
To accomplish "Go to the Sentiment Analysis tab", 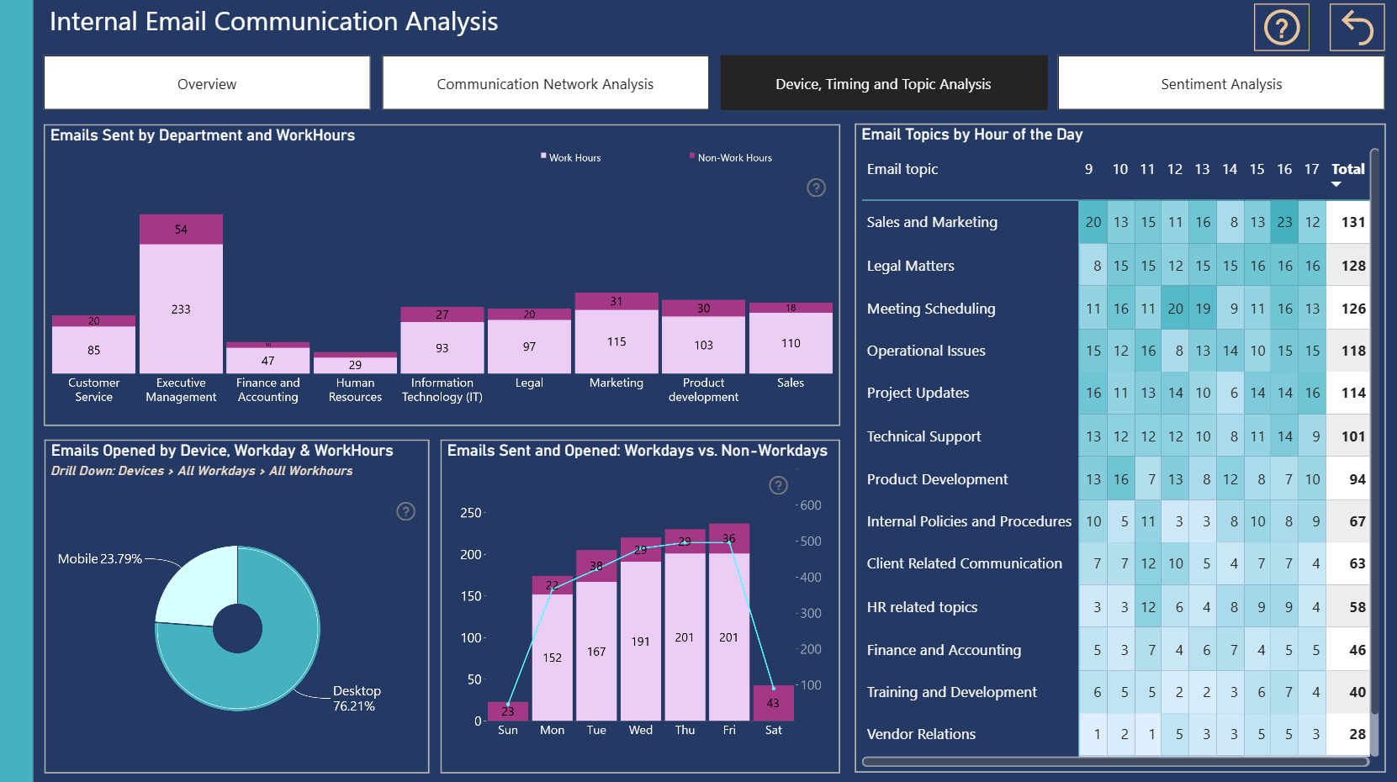I will [1221, 83].
